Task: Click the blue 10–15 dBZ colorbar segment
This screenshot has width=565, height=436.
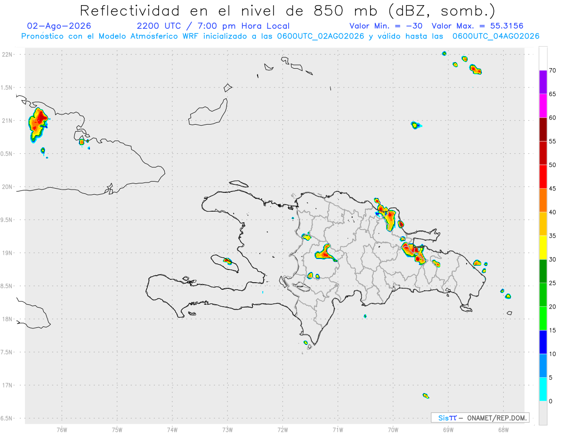Action: point(543,342)
